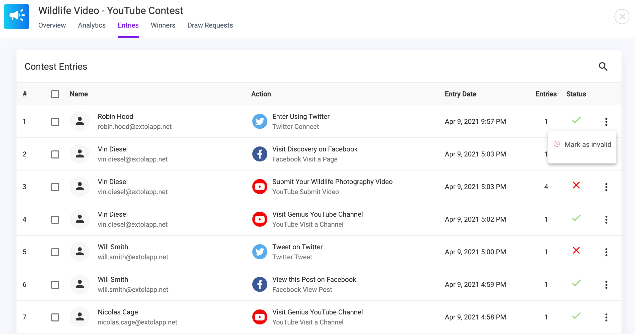Click the Twitter icon in Robin Hood's row
The height and width of the screenshot is (334, 635).
pyautogui.click(x=260, y=121)
